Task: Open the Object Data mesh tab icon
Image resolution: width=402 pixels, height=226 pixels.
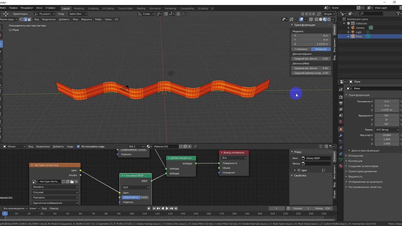Action: pyautogui.click(x=341, y=160)
